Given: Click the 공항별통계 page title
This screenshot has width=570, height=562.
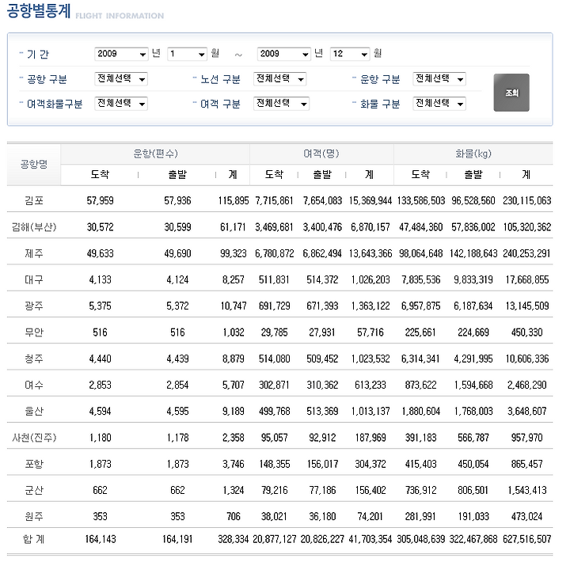Looking at the screenshot, I should tap(39, 10).
